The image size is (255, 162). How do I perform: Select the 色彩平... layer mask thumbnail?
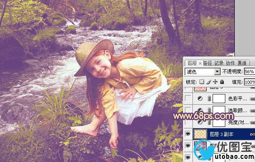219,98
